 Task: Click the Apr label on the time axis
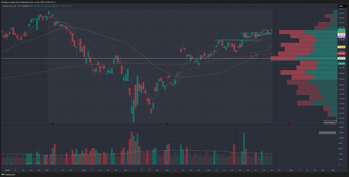click(x=126, y=170)
